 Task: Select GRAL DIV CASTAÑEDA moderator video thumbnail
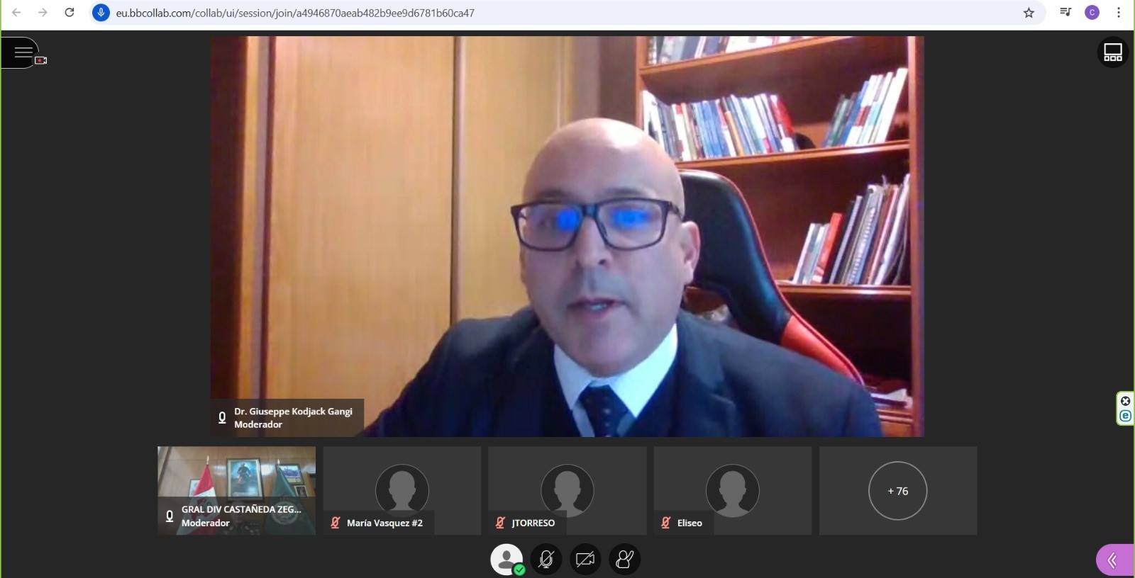click(236, 490)
